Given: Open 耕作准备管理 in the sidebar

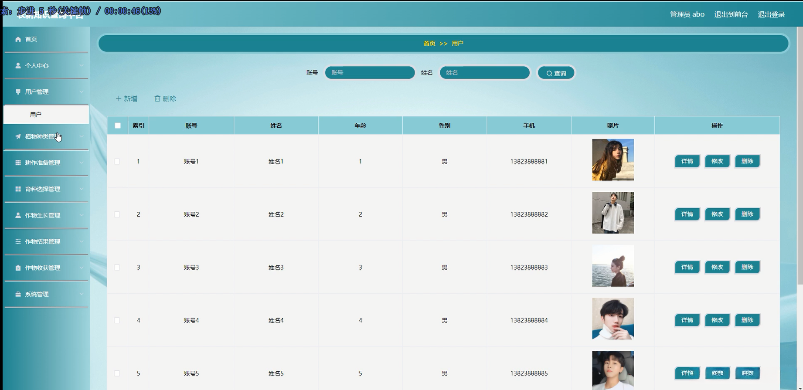Looking at the screenshot, I should coord(46,163).
